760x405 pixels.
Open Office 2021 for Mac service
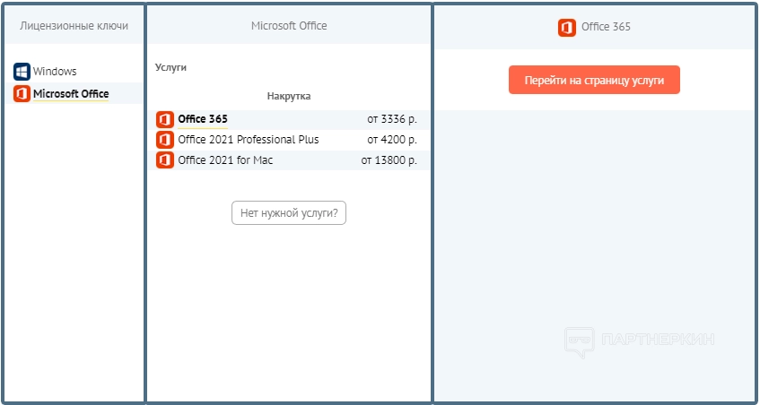(x=289, y=160)
